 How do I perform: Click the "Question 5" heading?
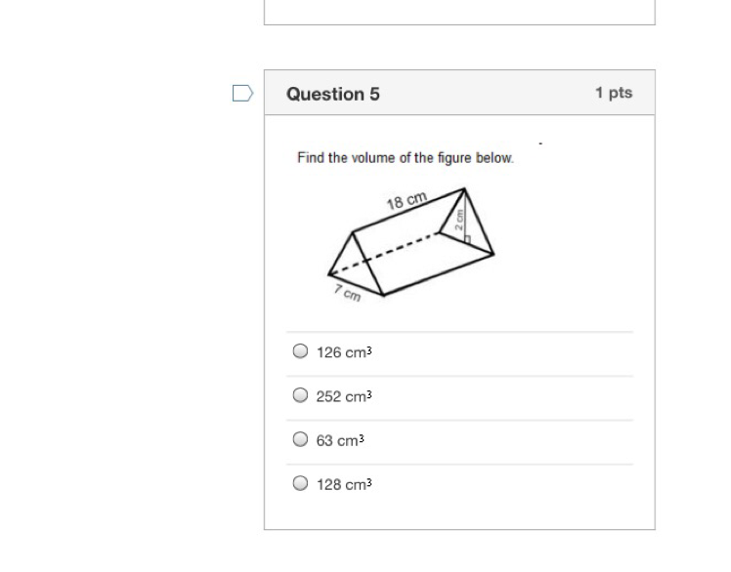[333, 94]
